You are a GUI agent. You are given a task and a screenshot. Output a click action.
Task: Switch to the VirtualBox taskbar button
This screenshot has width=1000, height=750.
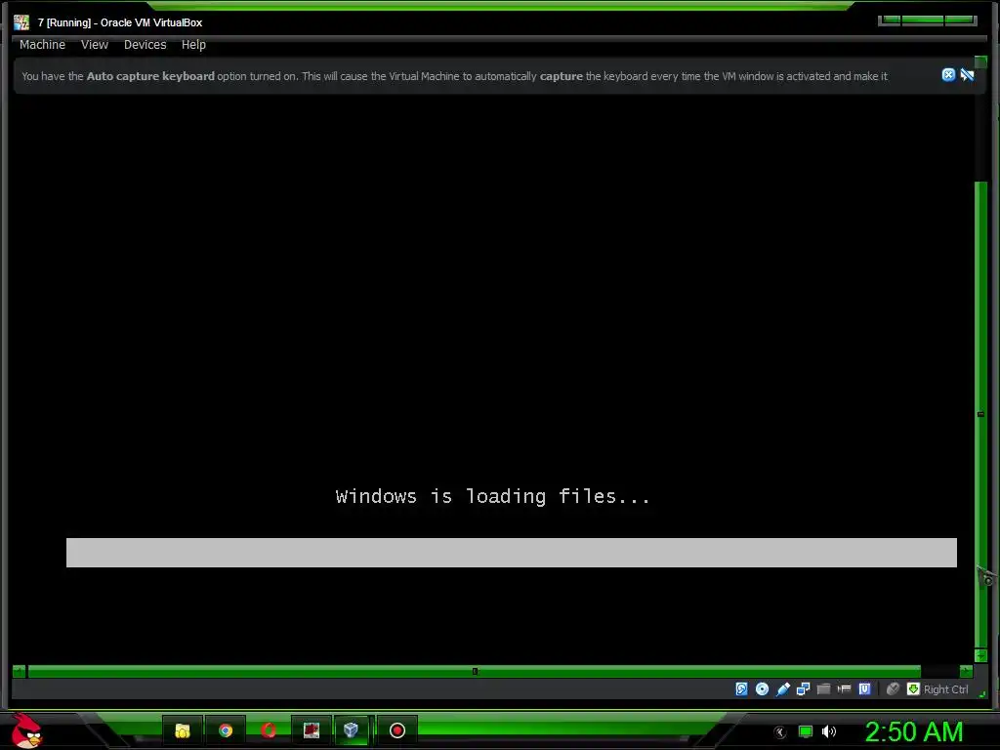point(352,730)
